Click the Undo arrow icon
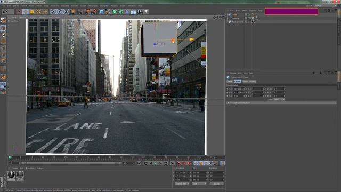This screenshot has height=192, width=341. click(5, 12)
